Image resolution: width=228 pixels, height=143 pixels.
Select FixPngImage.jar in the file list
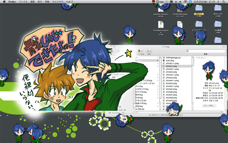click(173, 58)
